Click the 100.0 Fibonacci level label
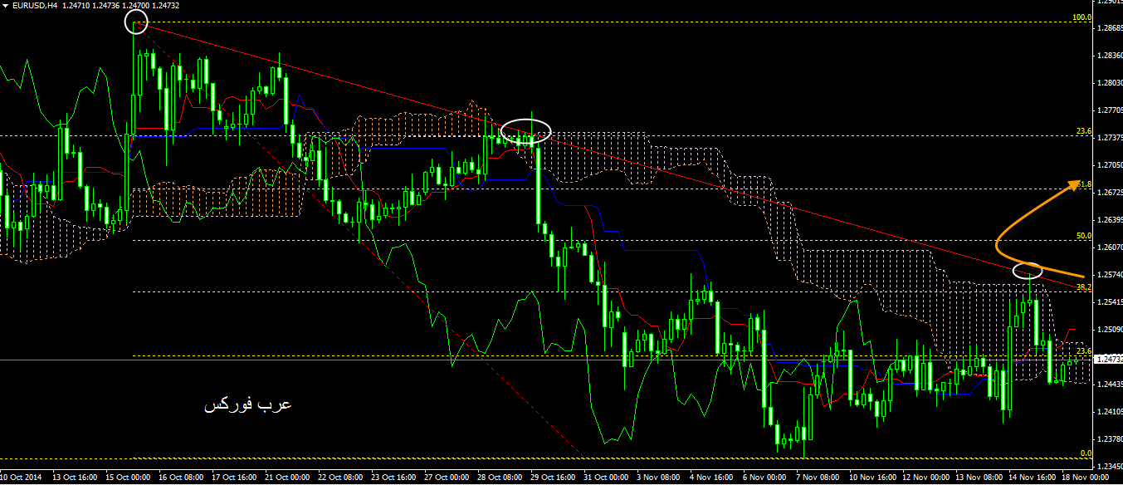Screen dimensions: 1123x485 coord(1081,17)
